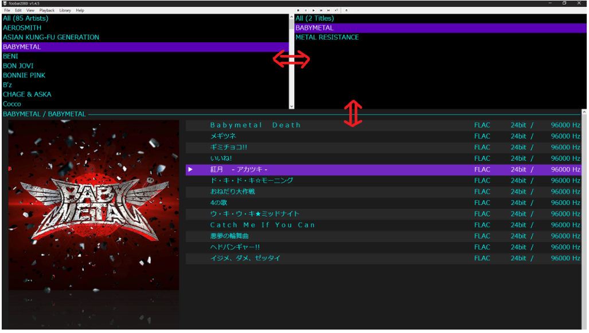The width and height of the screenshot is (589, 333).
Task: Select track ギミチョコ!!
Action: [384, 147]
